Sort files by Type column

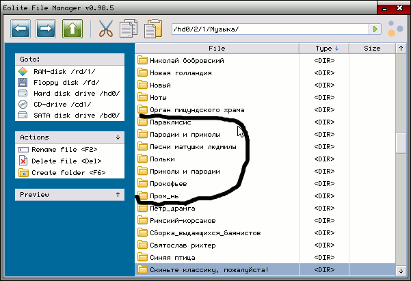point(332,49)
